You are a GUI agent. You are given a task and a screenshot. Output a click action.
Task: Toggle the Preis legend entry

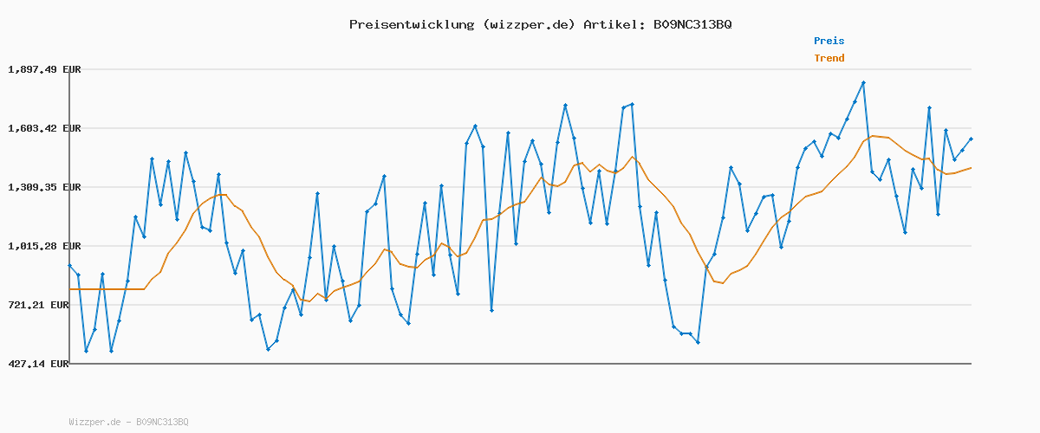tap(829, 41)
